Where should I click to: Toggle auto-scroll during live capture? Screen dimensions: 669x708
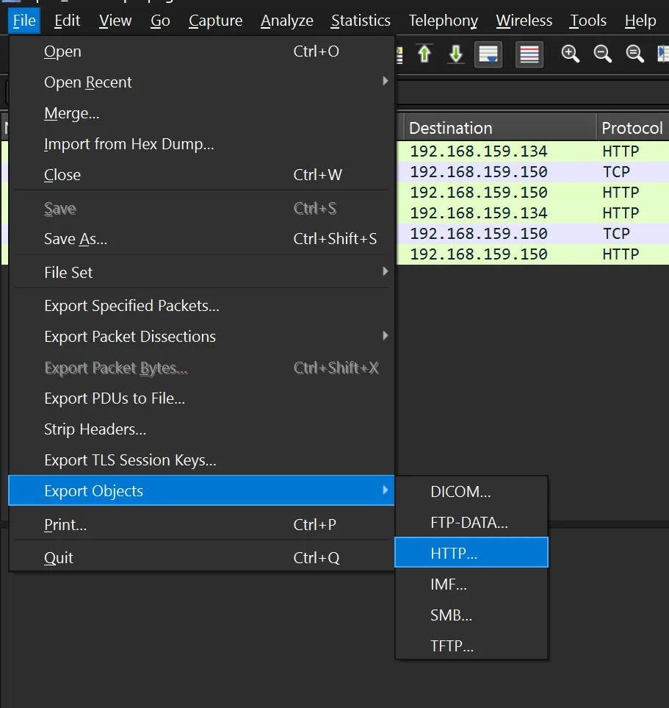(488, 54)
